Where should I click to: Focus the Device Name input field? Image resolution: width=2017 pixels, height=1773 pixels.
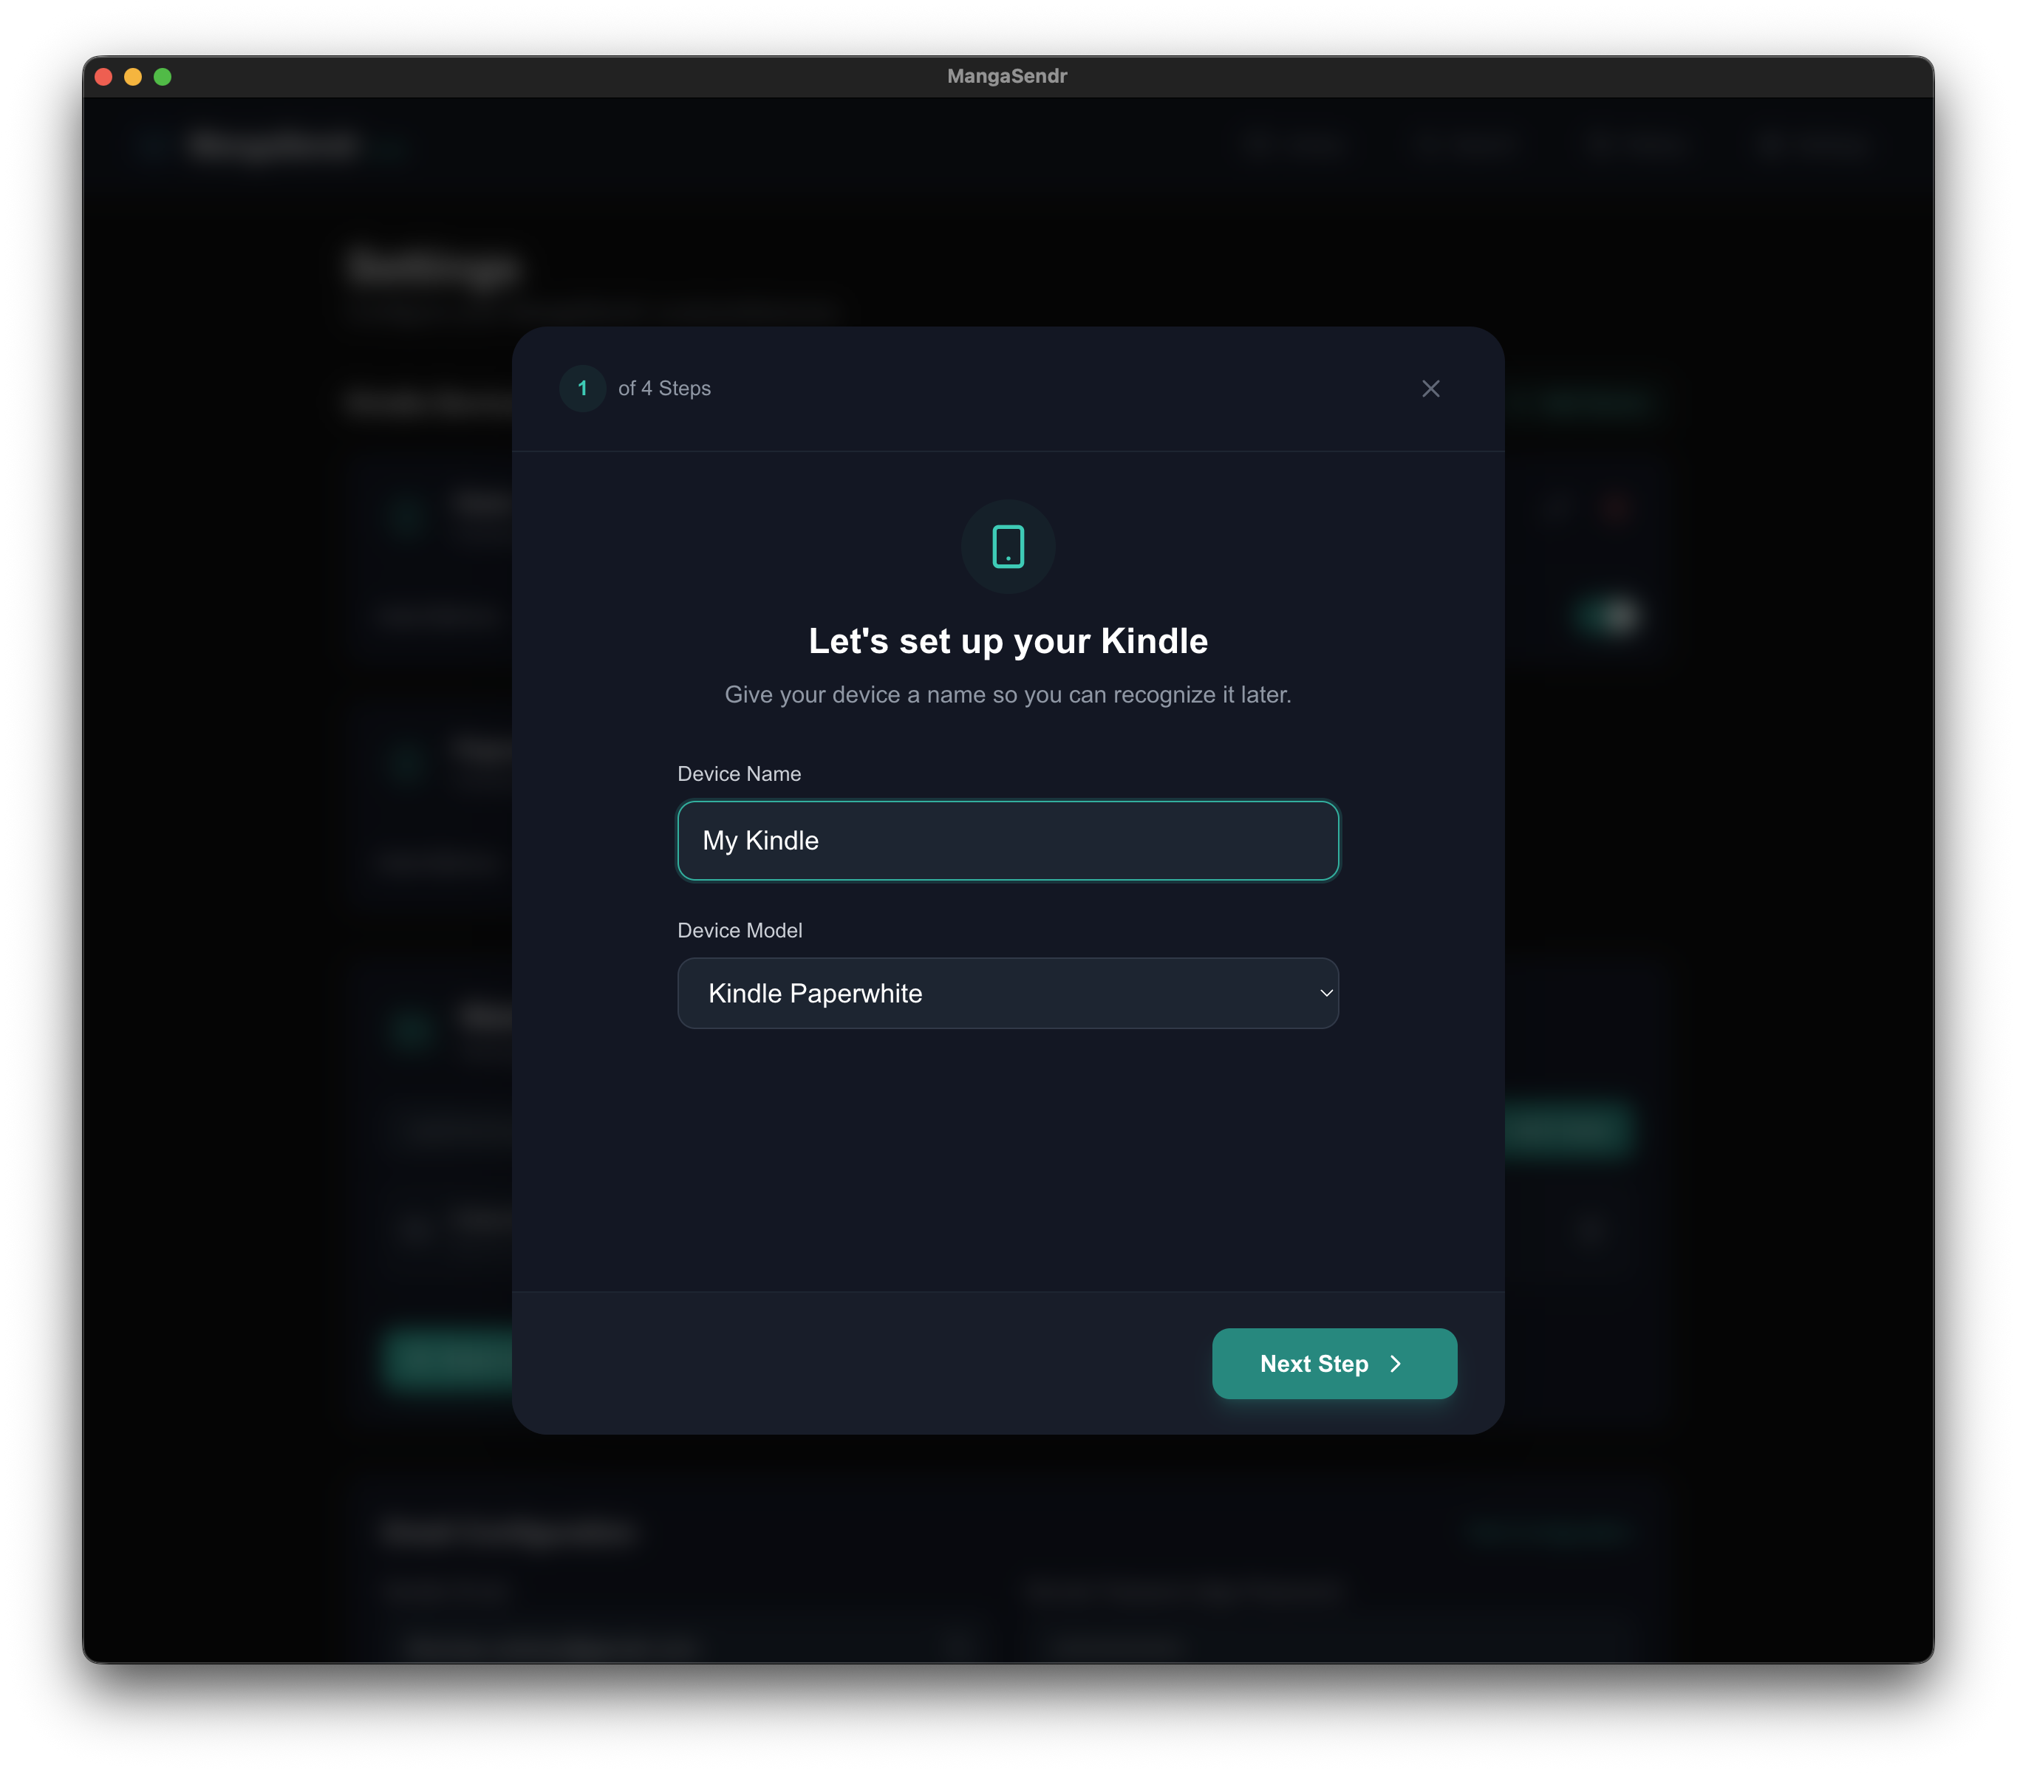tap(1006, 841)
